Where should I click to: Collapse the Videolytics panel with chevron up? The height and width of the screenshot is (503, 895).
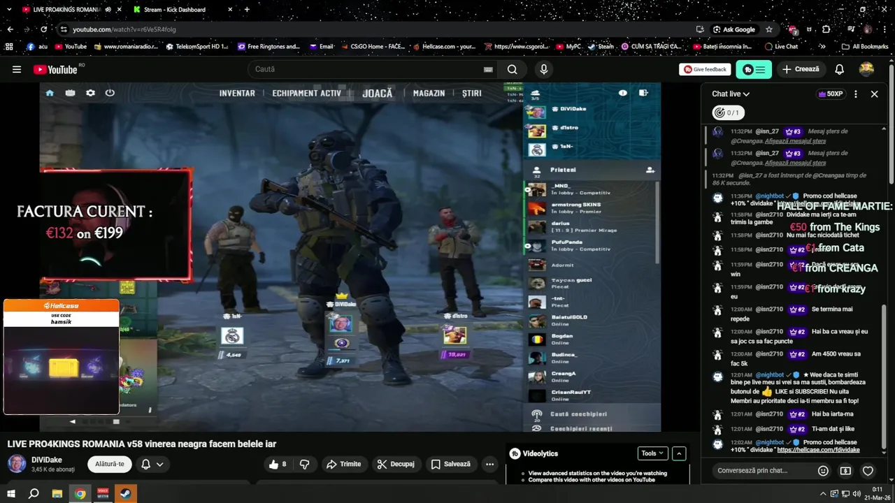tap(679, 453)
